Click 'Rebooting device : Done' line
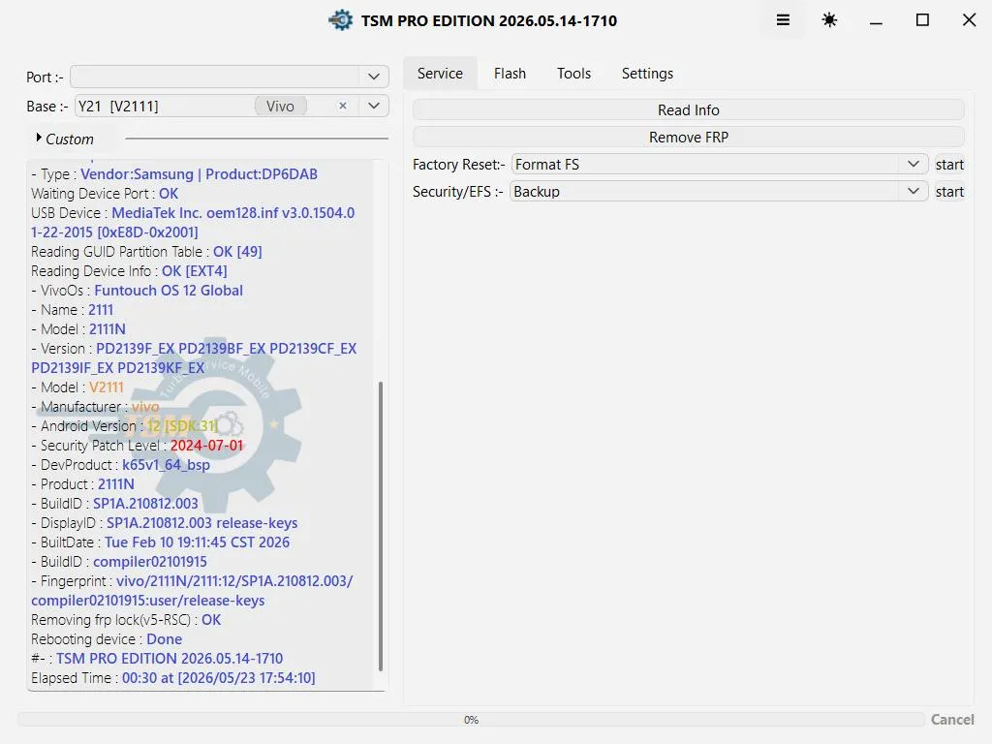This screenshot has height=744, width=992. [x=107, y=639]
